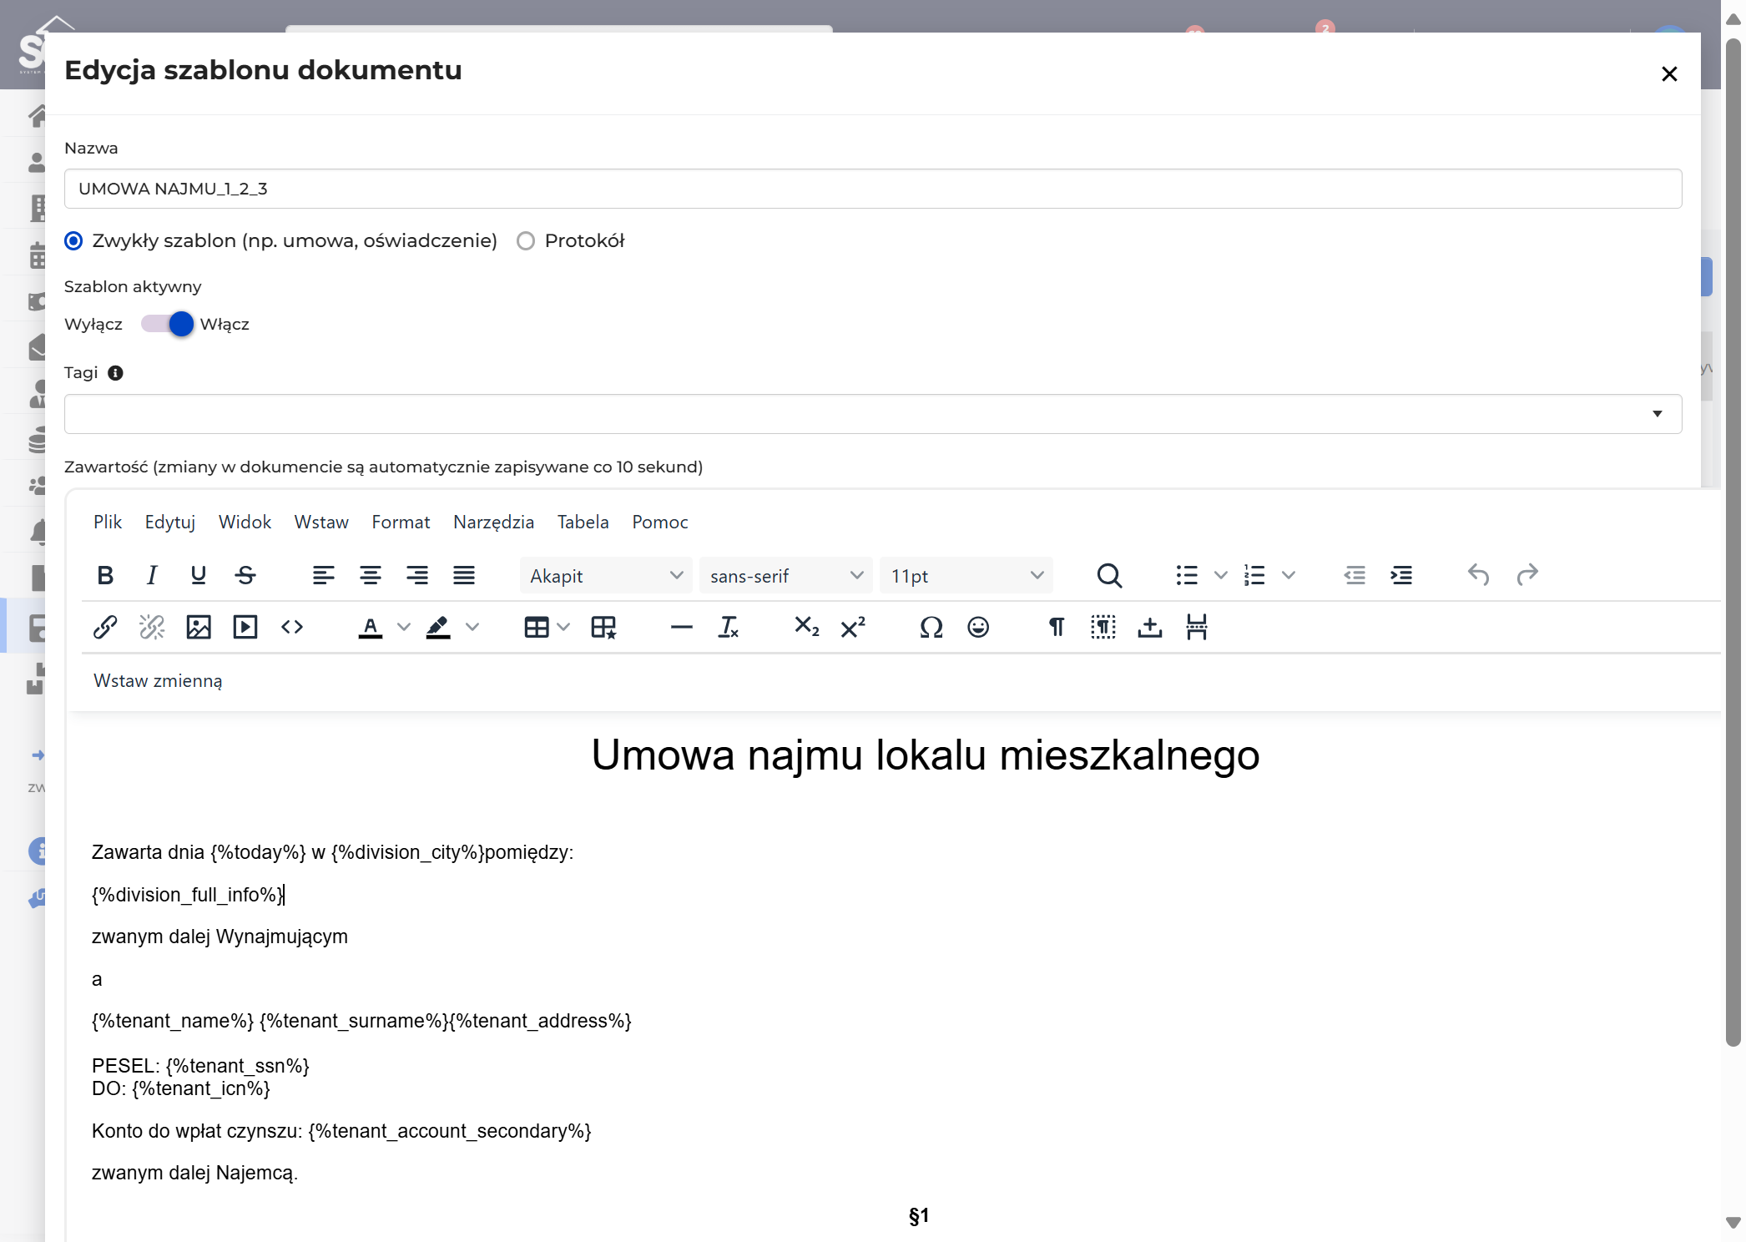Clear formatting
The width and height of the screenshot is (1746, 1242).
[729, 627]
